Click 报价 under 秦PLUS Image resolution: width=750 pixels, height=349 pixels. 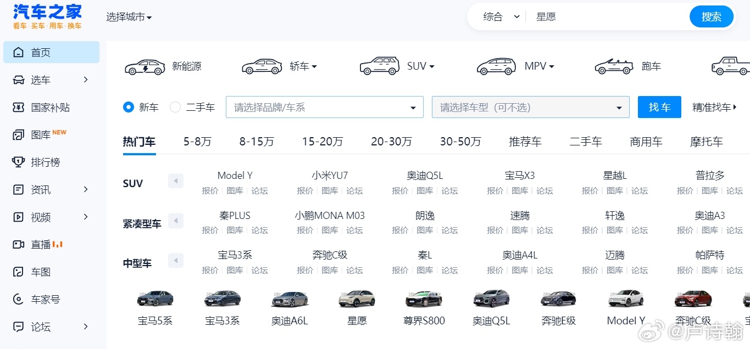(210, 230)
